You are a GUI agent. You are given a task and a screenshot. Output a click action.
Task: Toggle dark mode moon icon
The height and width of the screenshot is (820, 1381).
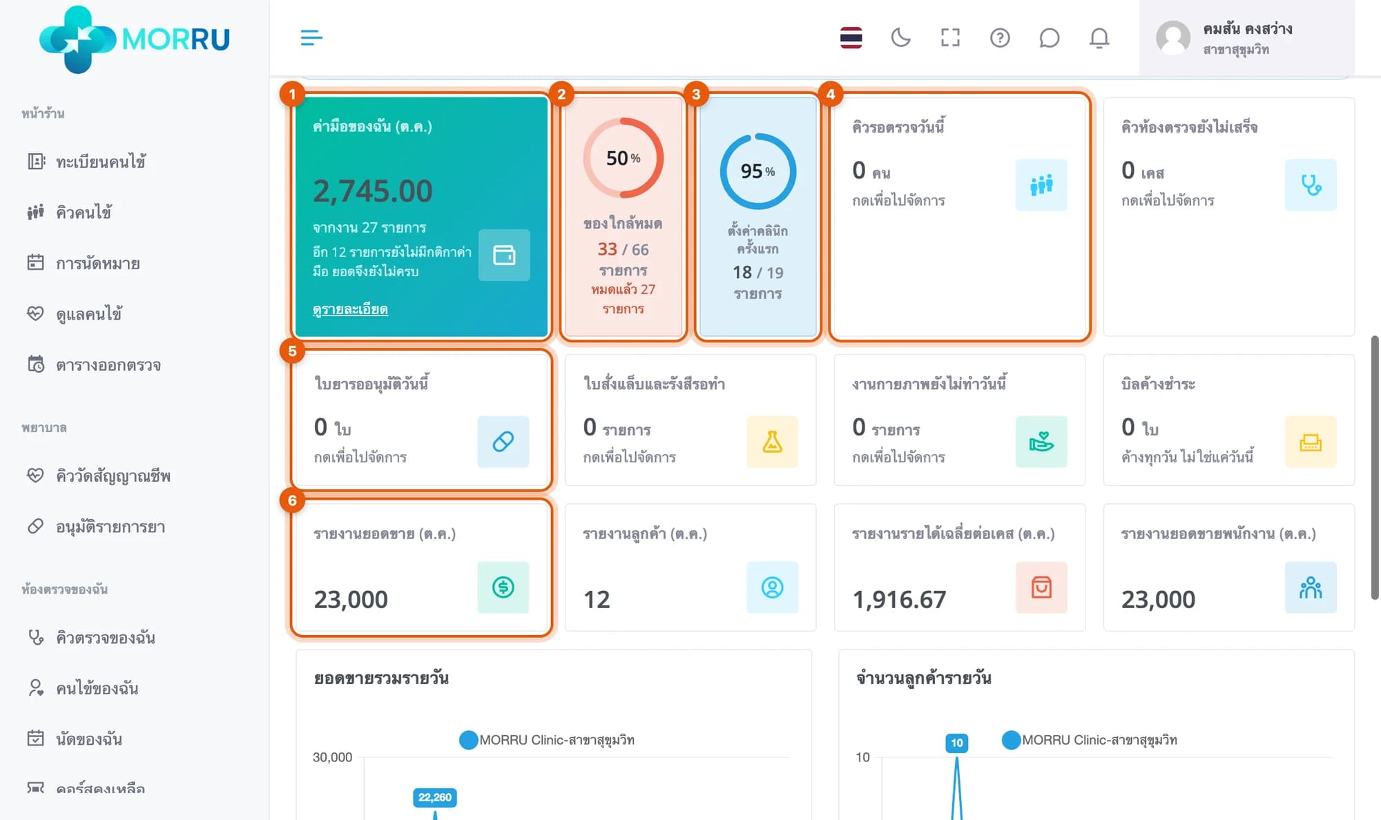pos(900,37)
